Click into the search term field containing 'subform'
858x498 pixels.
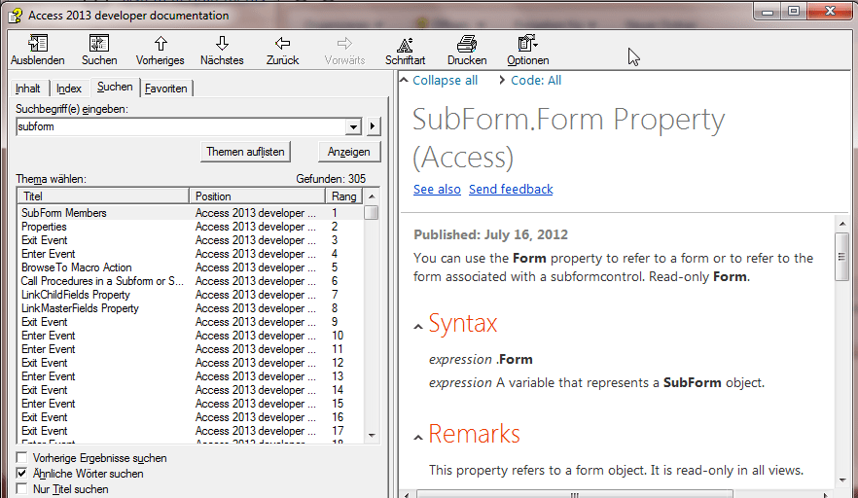[181, 127]
